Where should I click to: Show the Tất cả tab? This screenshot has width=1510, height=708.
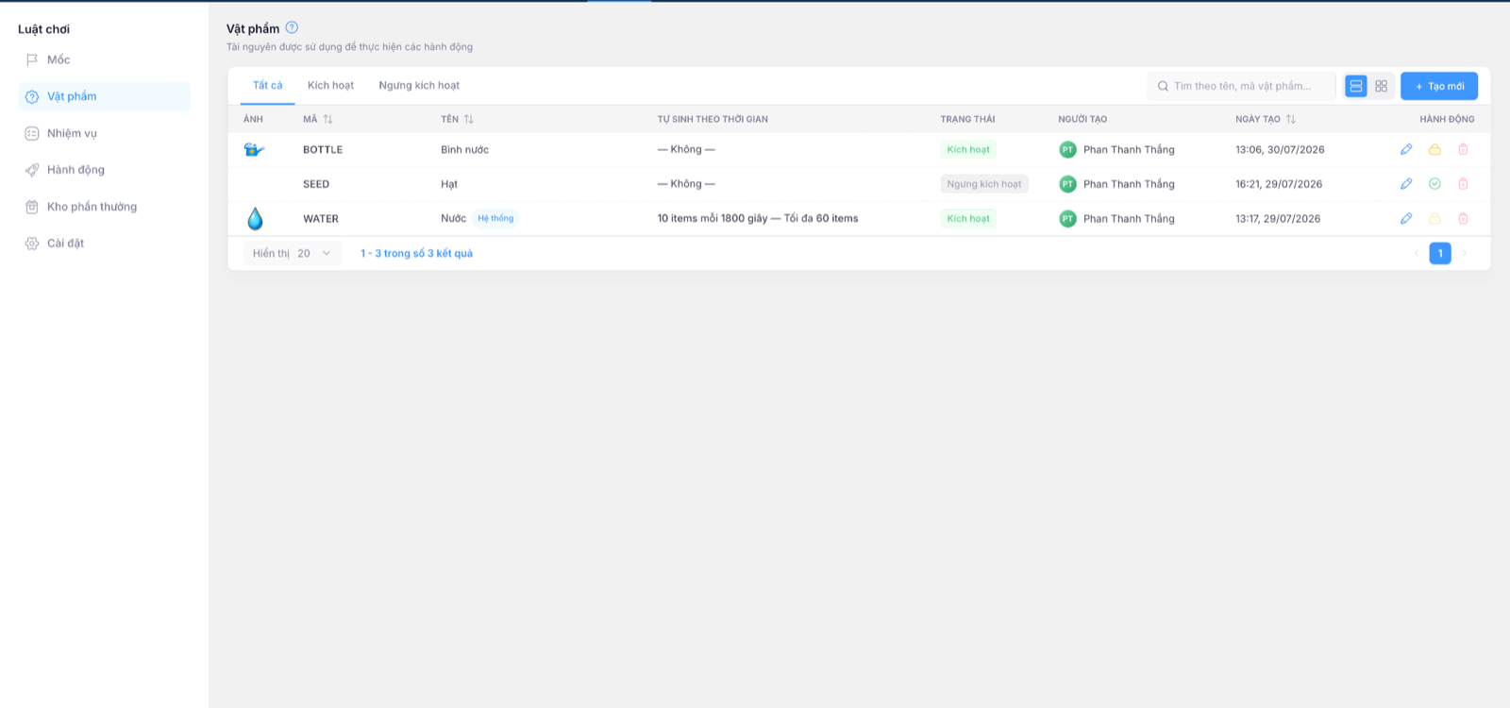click(x=268, y=85)
